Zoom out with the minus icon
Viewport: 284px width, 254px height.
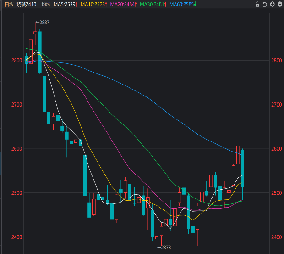point(280,4)
